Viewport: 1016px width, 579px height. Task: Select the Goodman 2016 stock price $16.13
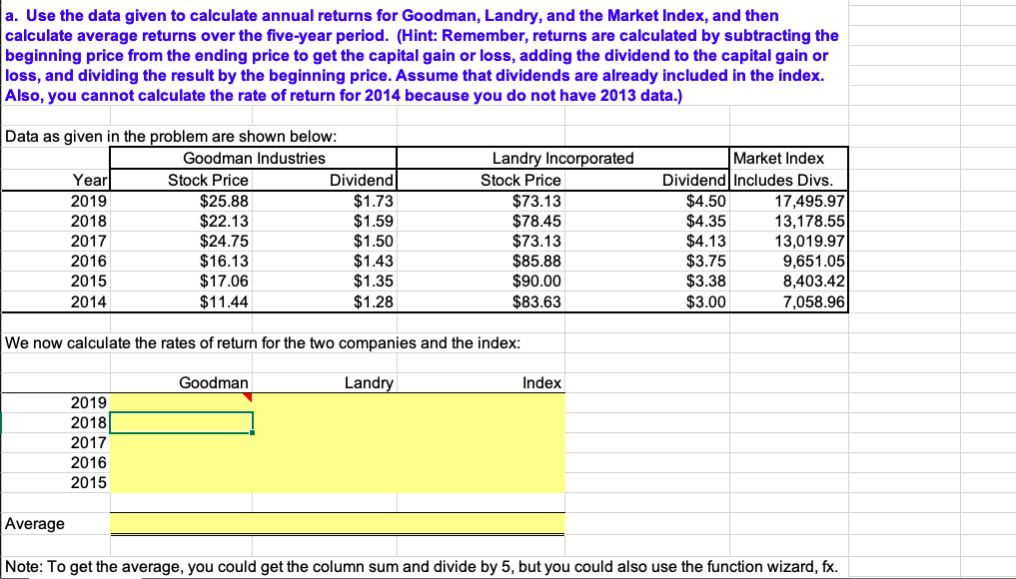(224, 261)
